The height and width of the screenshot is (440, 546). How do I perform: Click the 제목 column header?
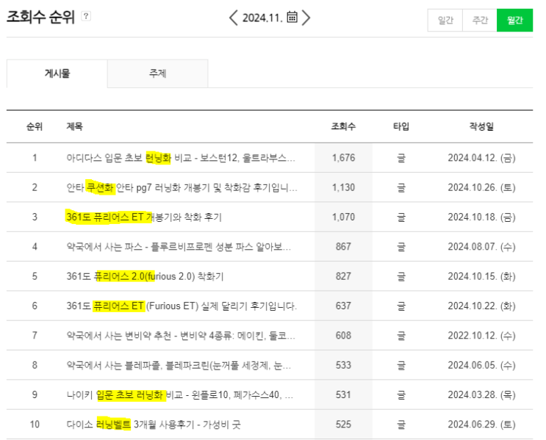74,126
